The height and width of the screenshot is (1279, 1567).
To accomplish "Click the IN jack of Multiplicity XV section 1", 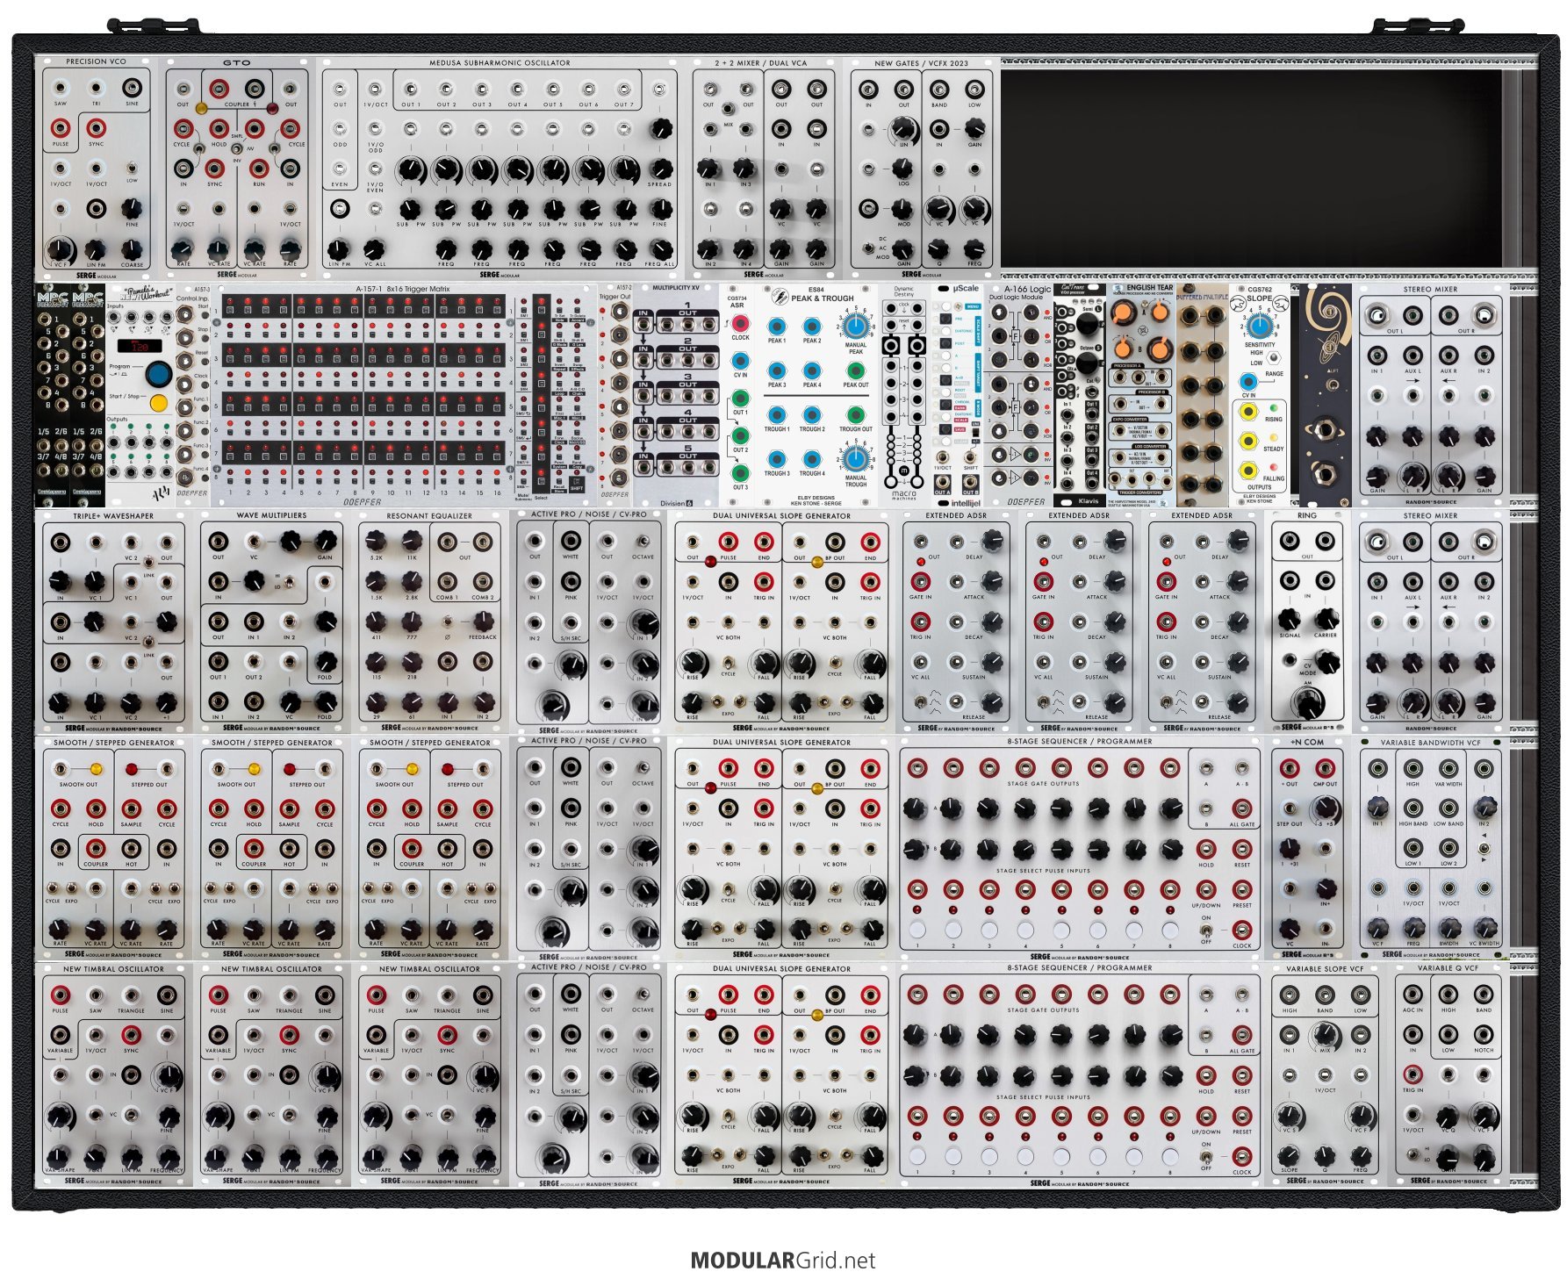I will pyautogui.click(x=643, y=326).
